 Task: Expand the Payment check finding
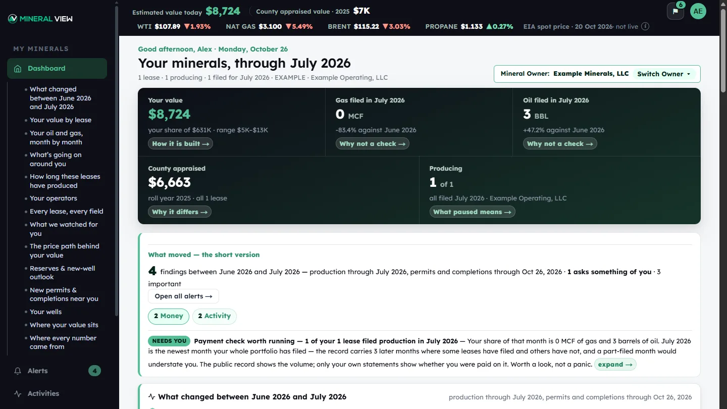(615, 365)
